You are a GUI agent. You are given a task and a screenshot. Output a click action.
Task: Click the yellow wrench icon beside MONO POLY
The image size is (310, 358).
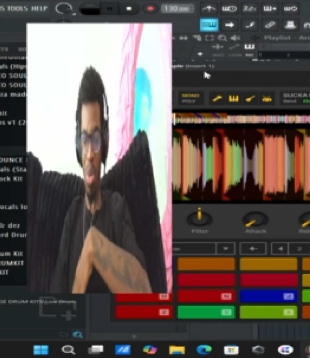pyautogui.click(x=217, y=99)
